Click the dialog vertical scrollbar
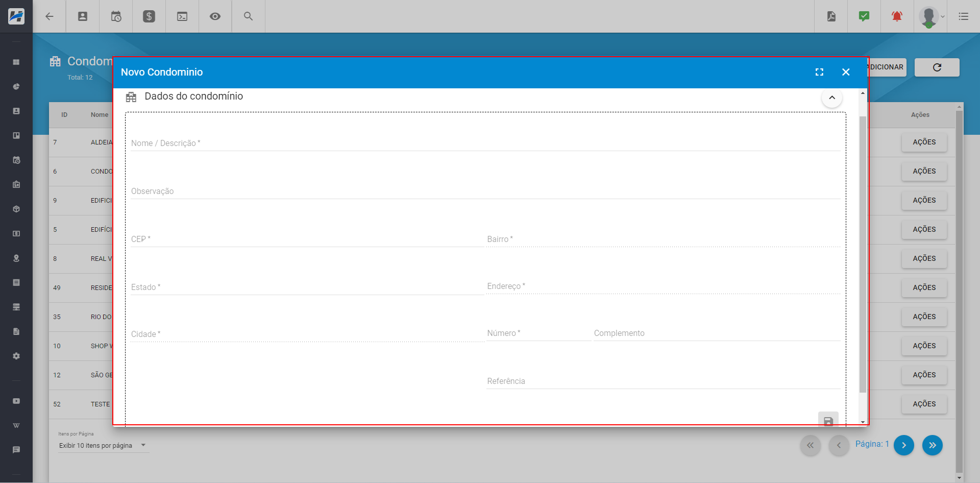Viewport: 980px width, 483px height. [x=863, y=255]
